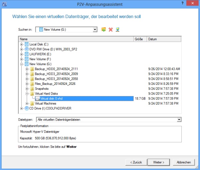200x170 pixels.
Task: Click the CD Drive (I:) disc icon
Action: (27, 109)
